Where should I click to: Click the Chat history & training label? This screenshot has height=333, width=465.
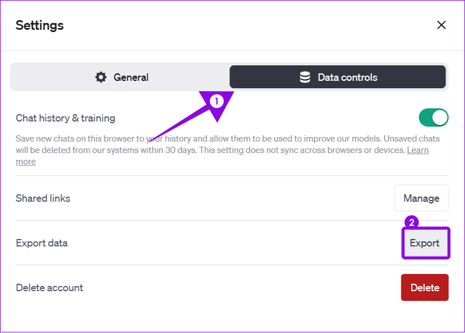pos(65,118)
